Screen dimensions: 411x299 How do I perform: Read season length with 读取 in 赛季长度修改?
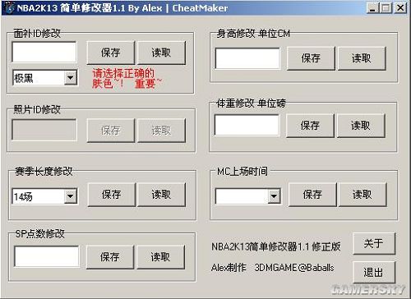161,195
